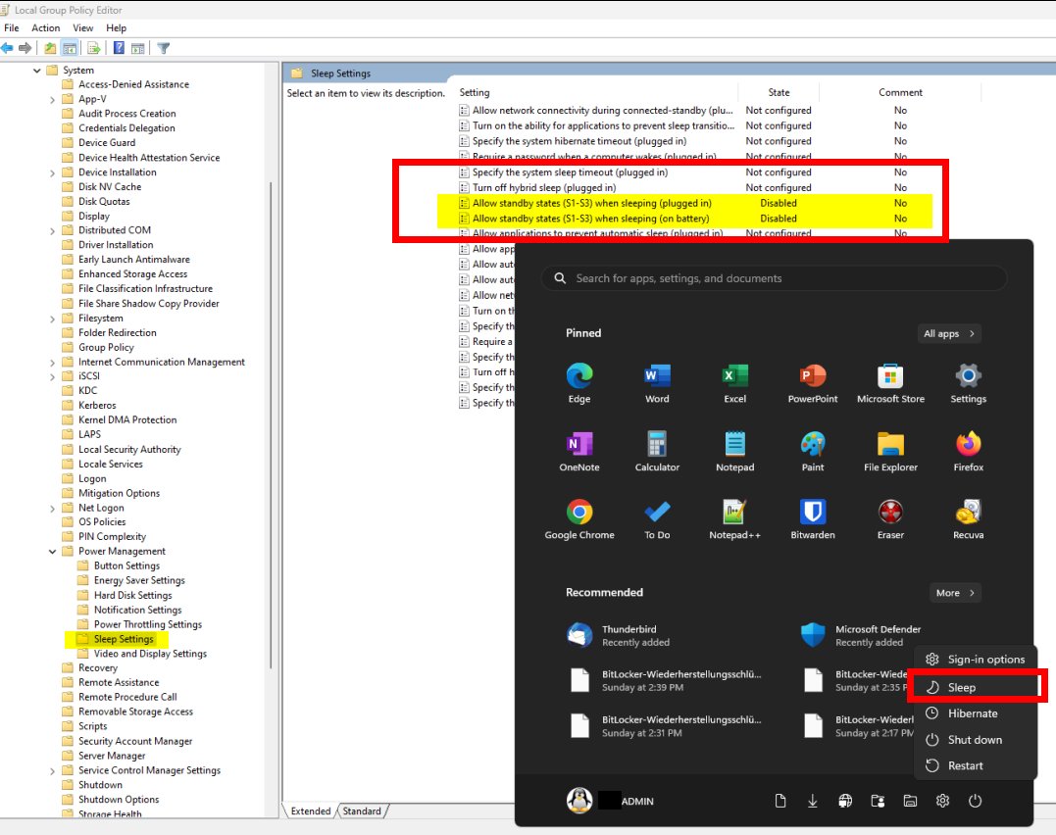
Task: Click the Start menu search field
Action: pyautogui.click(x=774, y=278)
